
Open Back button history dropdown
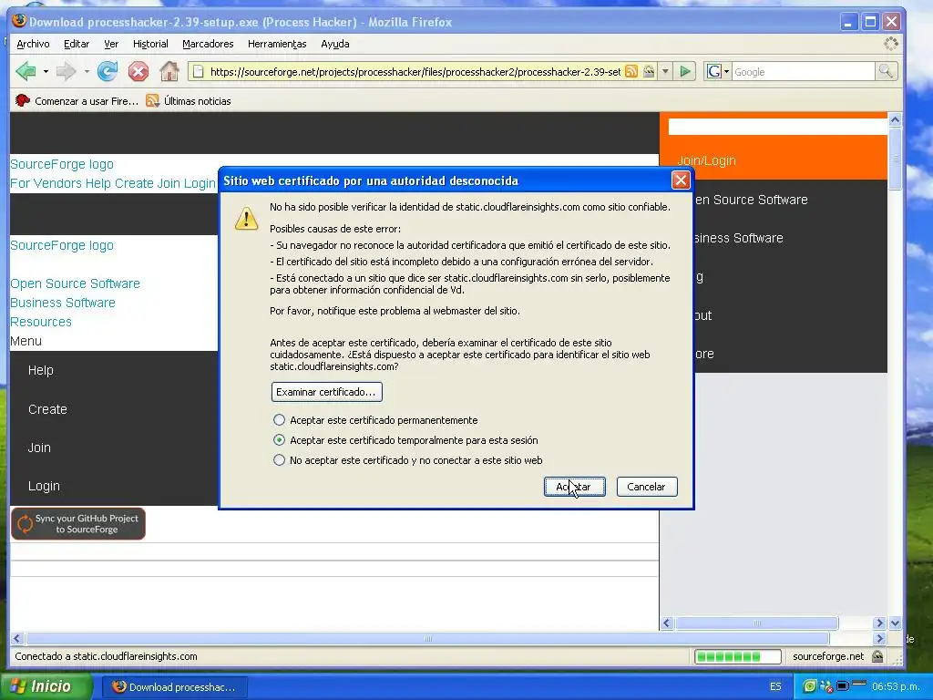coord(46,71)
